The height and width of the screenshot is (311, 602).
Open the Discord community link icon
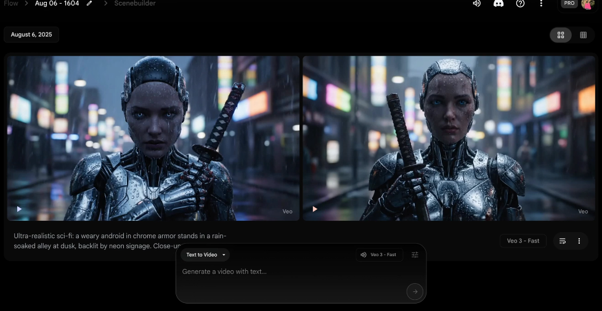click(498, 4)
